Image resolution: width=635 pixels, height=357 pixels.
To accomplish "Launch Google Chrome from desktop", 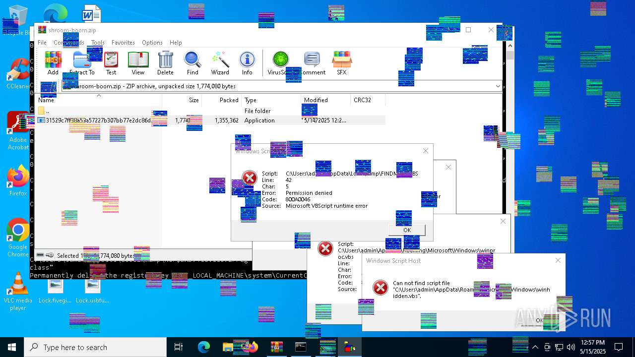I will (x=18, y=238).
